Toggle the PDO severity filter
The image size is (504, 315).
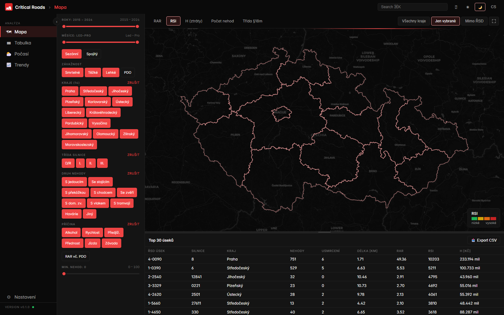[128, 72]
